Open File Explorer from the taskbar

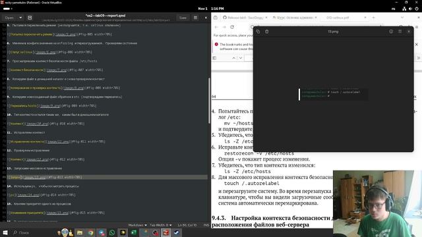(80, 232)
